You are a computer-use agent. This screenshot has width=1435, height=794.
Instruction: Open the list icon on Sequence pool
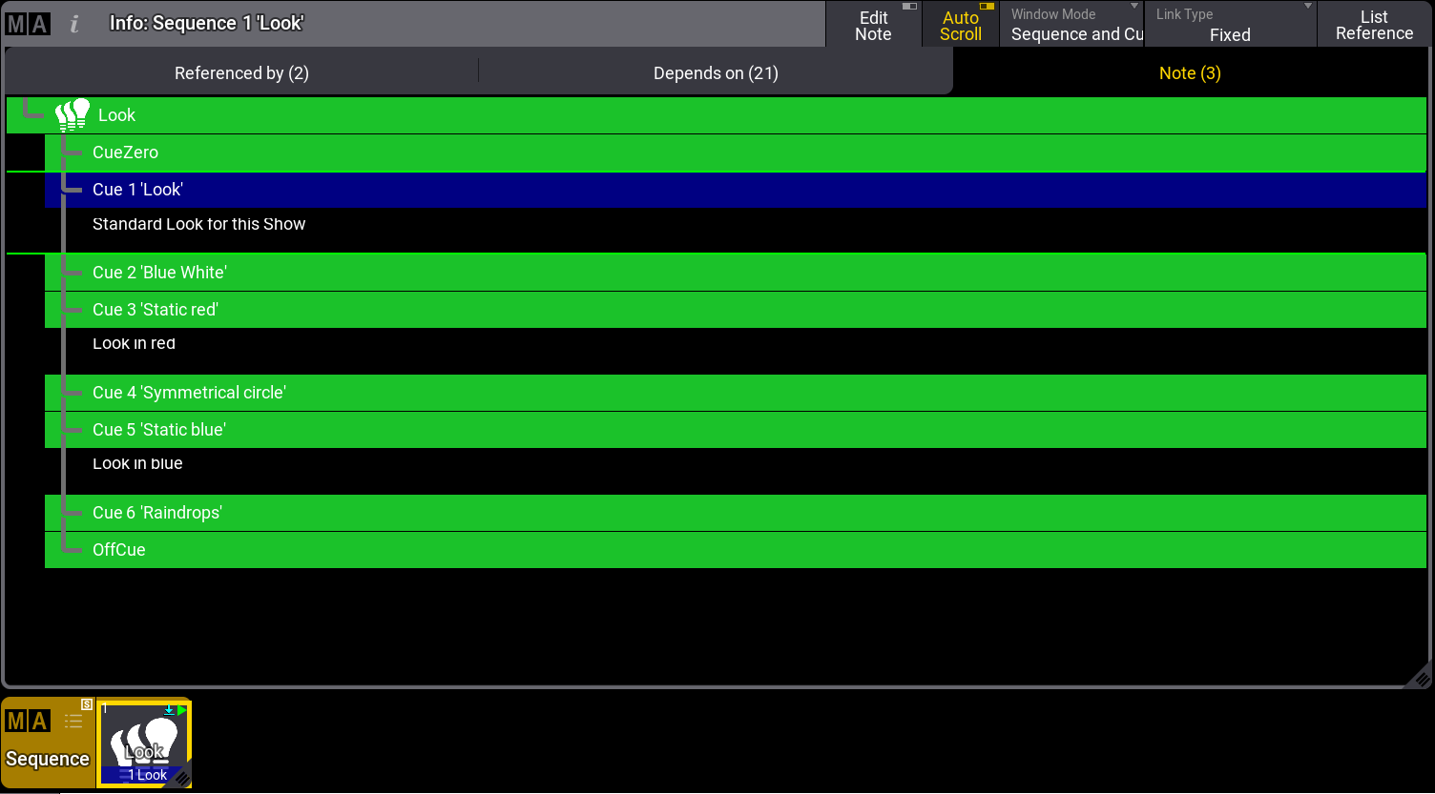[x=73, y=722]
